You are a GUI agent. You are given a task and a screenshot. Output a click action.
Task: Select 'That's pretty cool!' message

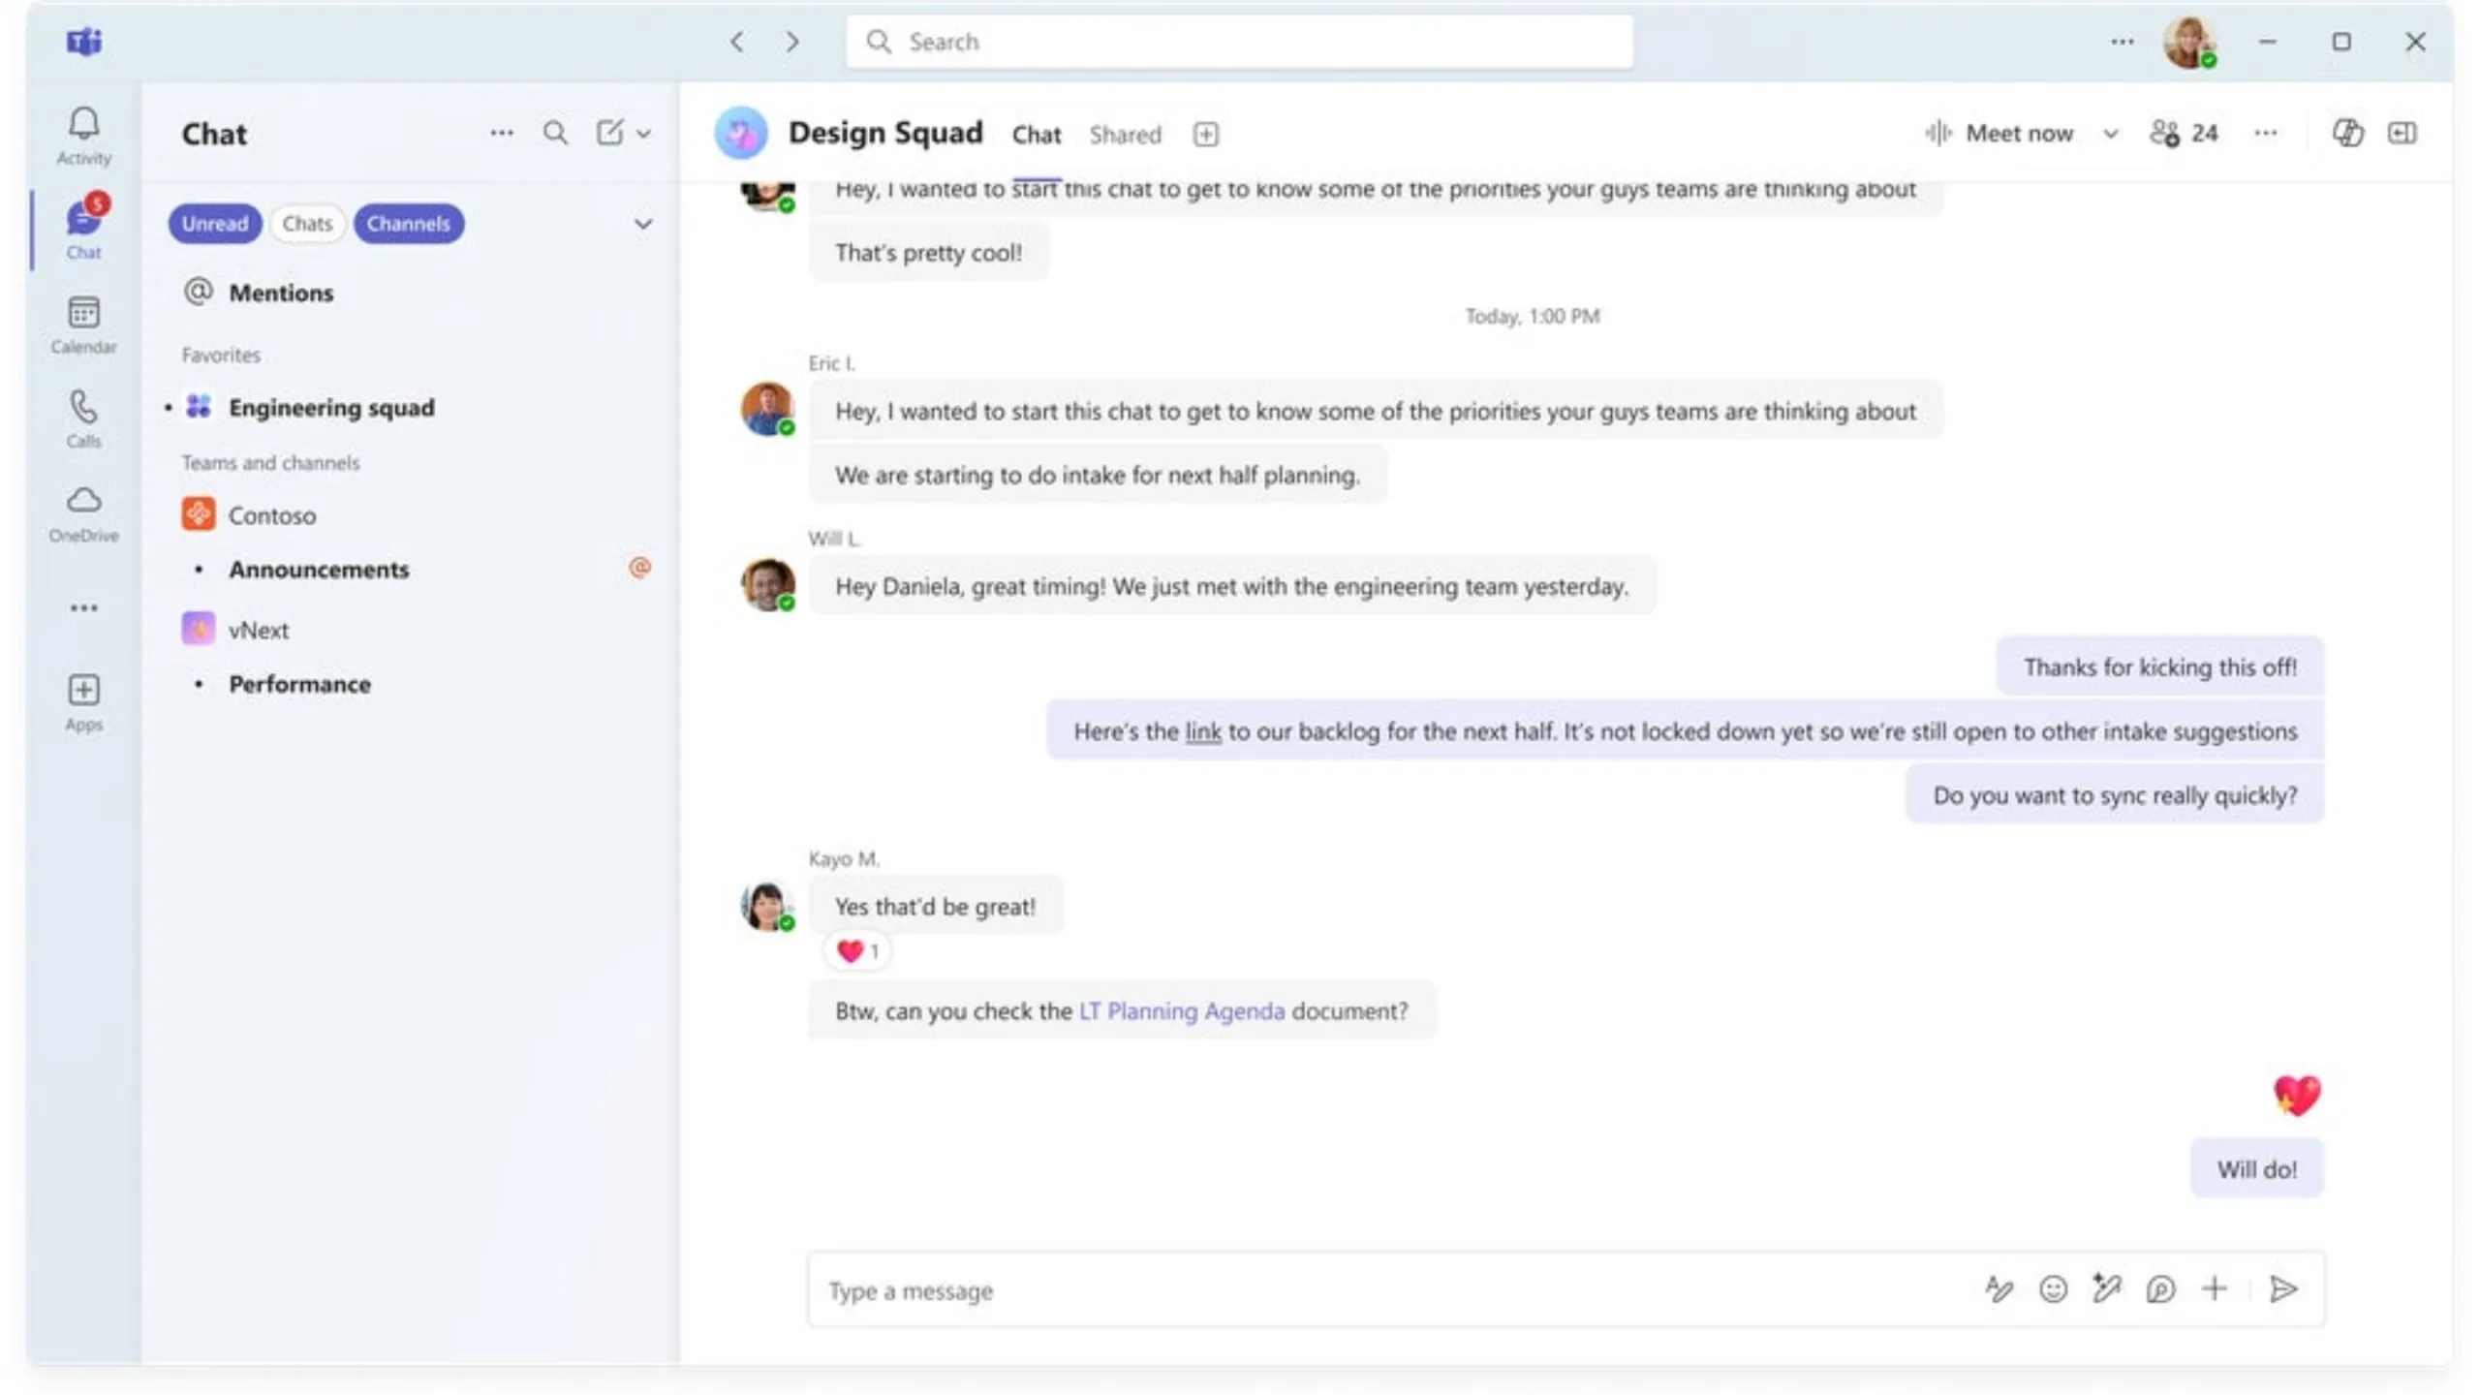pyautogui.click(x=928, y=253)
